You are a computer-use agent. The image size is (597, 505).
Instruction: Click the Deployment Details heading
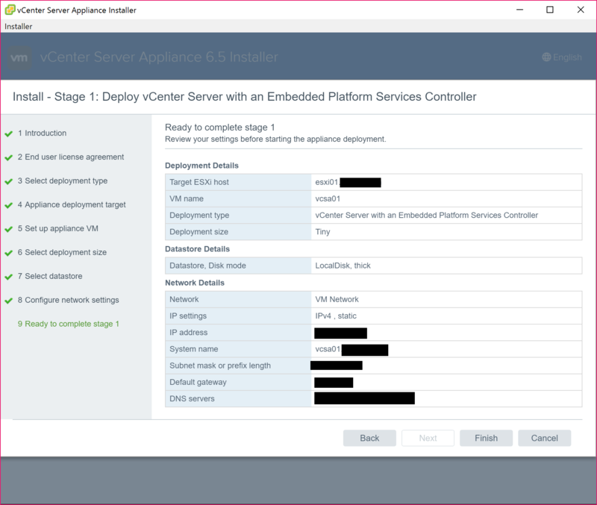tap(201, 166)
